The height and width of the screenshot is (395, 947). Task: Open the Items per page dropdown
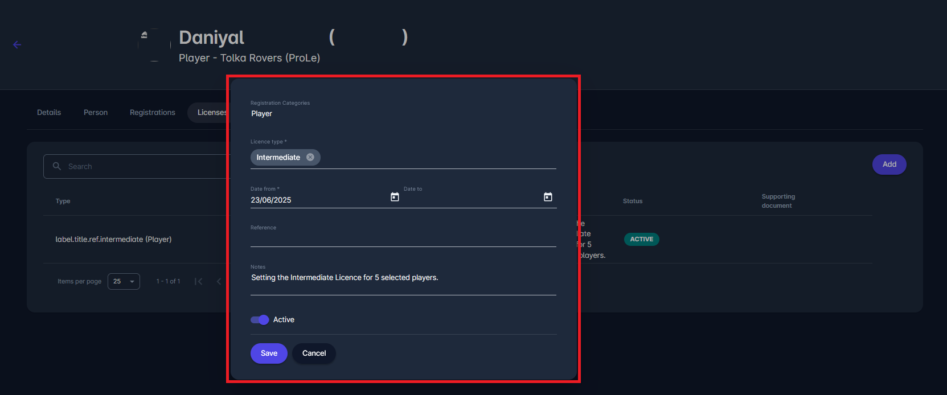(124, 281)
